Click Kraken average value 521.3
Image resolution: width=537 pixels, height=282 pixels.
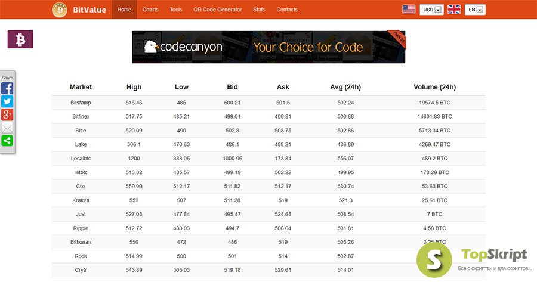click(345, 200)
